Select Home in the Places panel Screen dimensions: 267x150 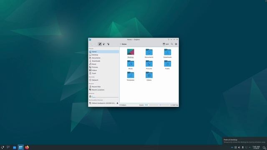(104, 52)
